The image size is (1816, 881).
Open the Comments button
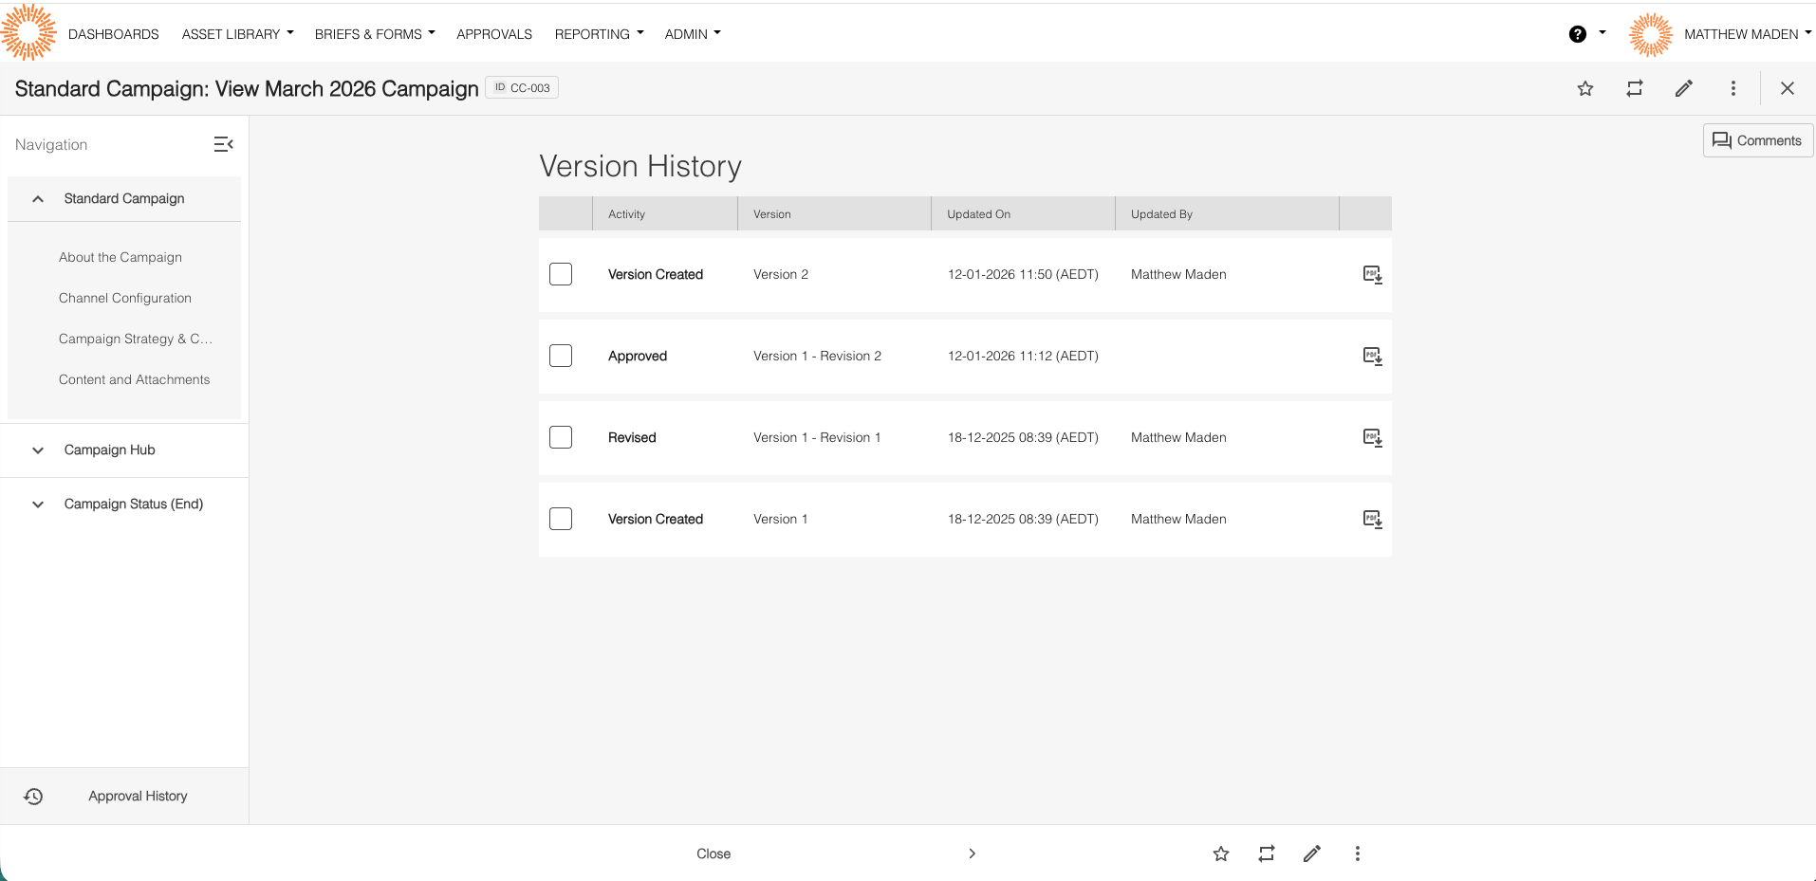[x=1757, y=140]
